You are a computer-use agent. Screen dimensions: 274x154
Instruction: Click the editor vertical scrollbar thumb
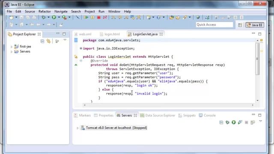coord(257,59)
